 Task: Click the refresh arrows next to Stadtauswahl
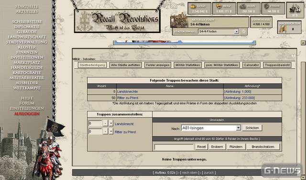[x=243, y=31]
